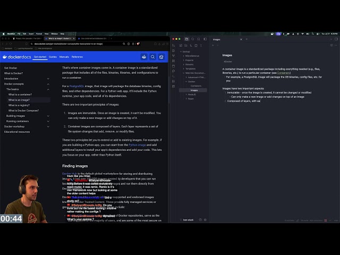Toggle reading view icon in note header
Viewport: 340px width, 255px height.
click(331, 45)
